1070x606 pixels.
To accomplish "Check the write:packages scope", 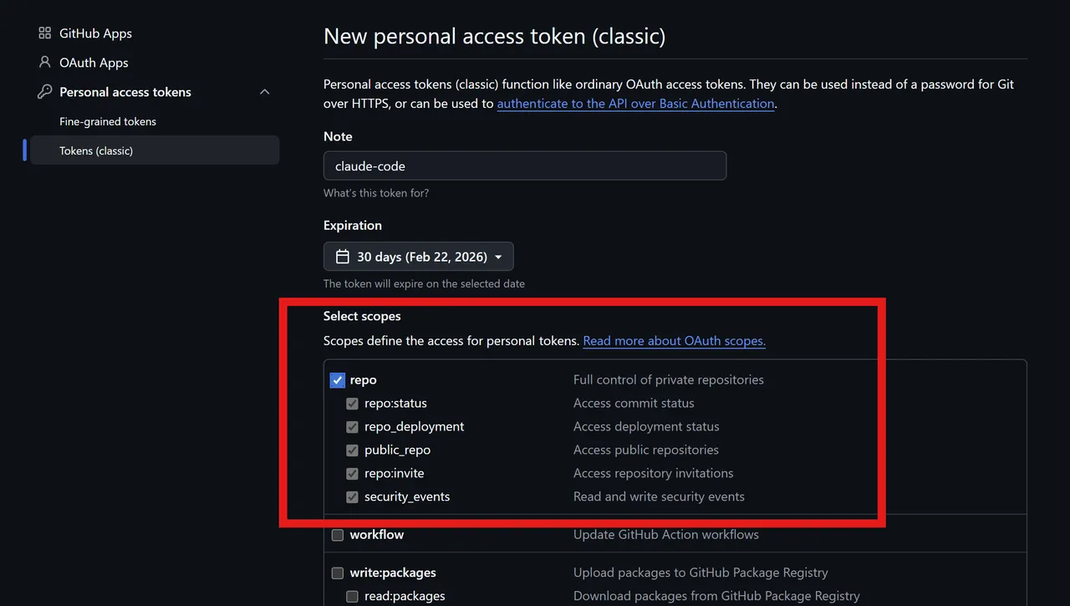I will [338, 573].
